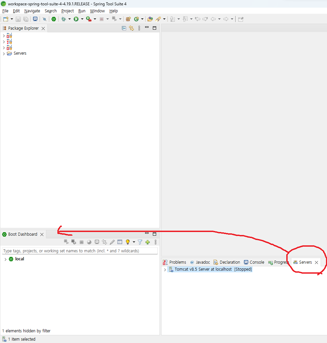Click the Save disk icon
Screen dimensions: 327x343
pyautogui.click(x=18, y=19)
